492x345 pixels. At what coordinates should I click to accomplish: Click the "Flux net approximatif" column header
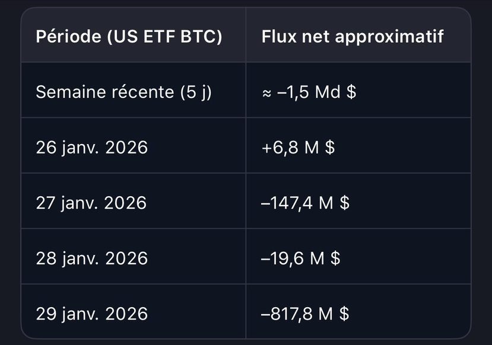[x=353, y=36]
